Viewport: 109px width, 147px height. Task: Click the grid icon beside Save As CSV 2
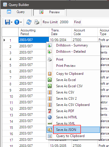click(x=50, y=99)
